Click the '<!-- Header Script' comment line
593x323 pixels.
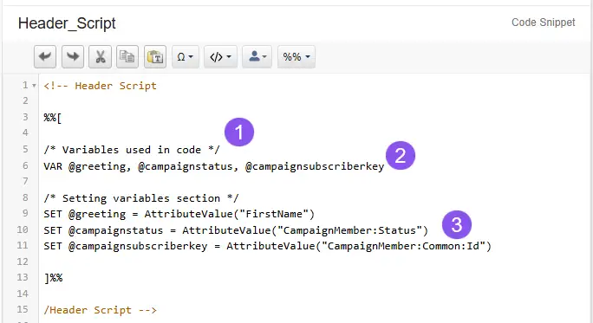[101, 86]
